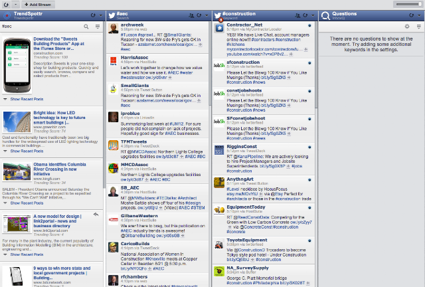Click the ToyotaEquipment forklift avatar

[219, 243]
